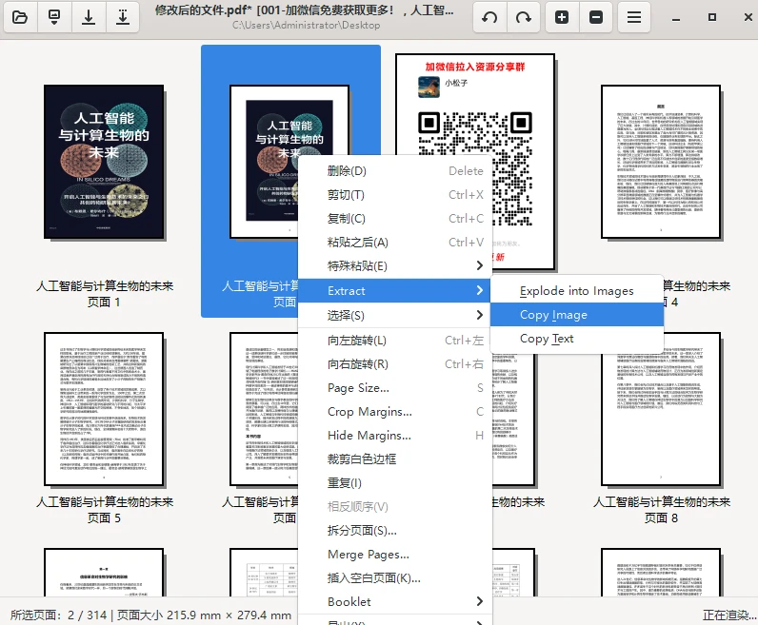Choose 重复(I) to duplicate the page
This screenshot has height=625, width=758.
pos(395,483)
